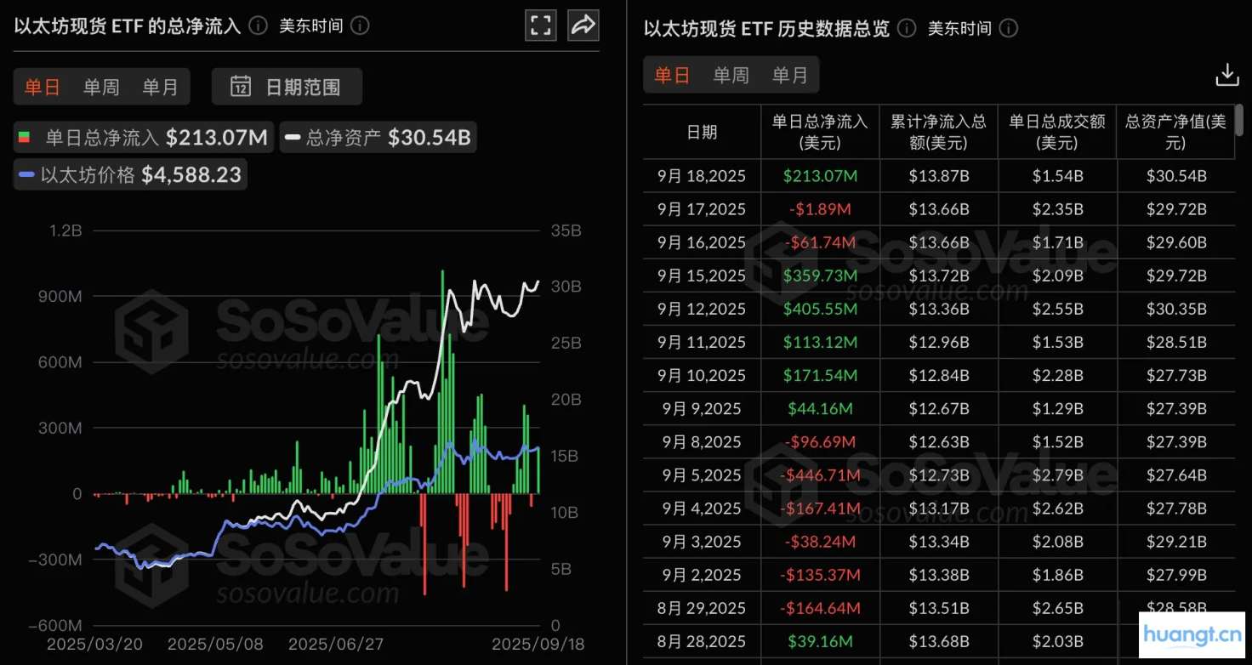Click the download table data icon
The height and width of the screenshot is (665, 1252).
coord(1226,75)
